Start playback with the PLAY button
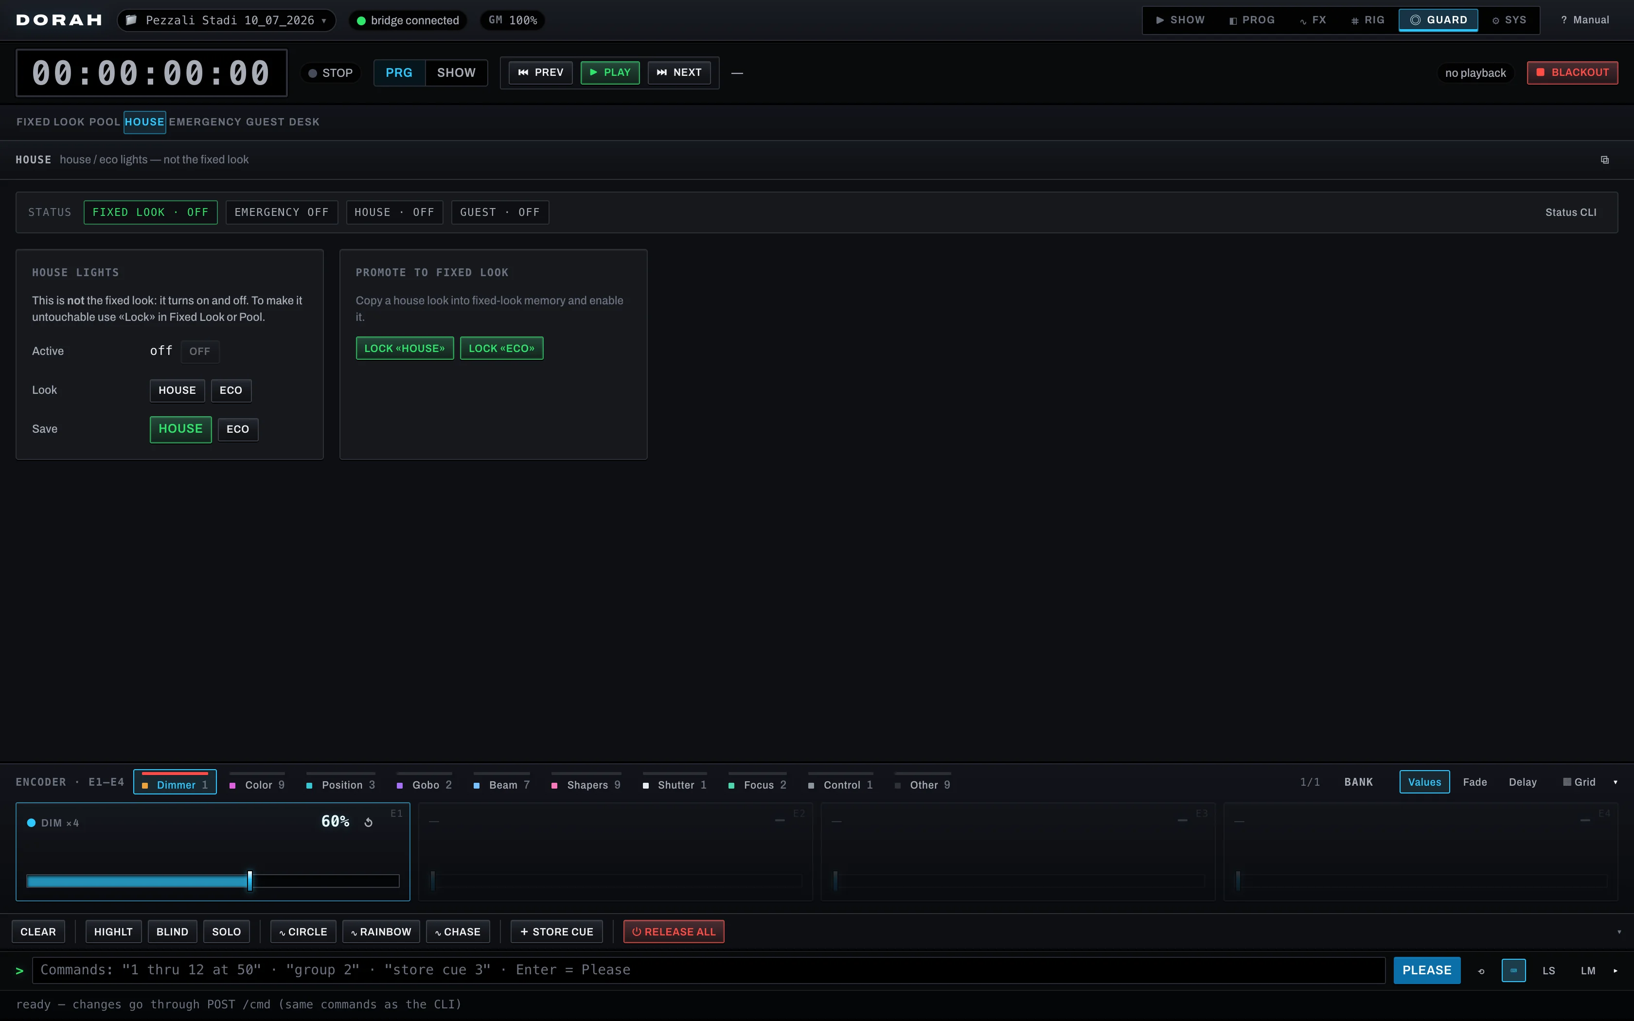 [x=610, y=72]
